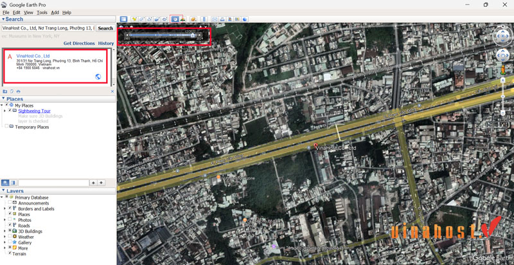Click the globe icon in the VinaHost search result
The height and width of the screenshot is (265, 514).
(x=98, y=77)
